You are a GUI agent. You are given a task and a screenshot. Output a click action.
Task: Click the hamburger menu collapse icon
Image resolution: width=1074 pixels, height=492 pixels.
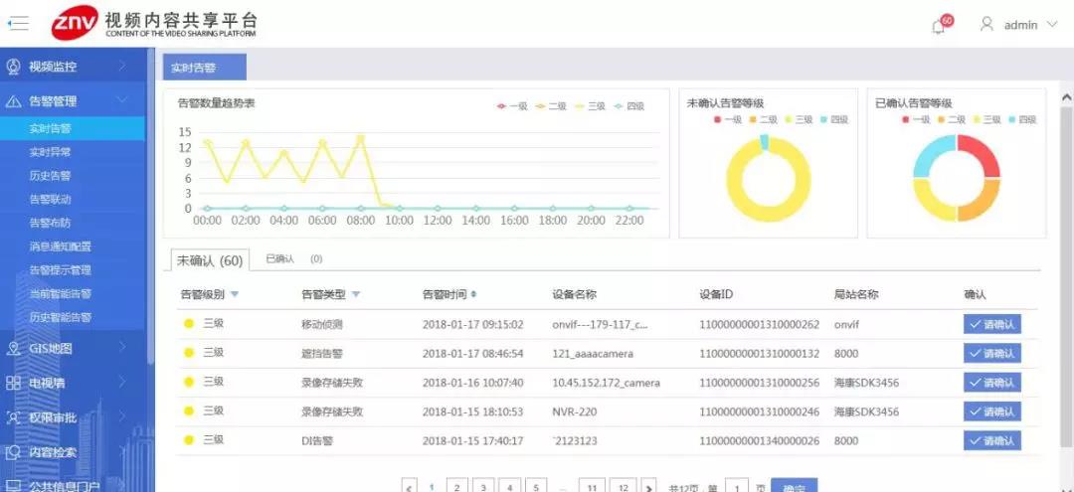pos(18,23)
